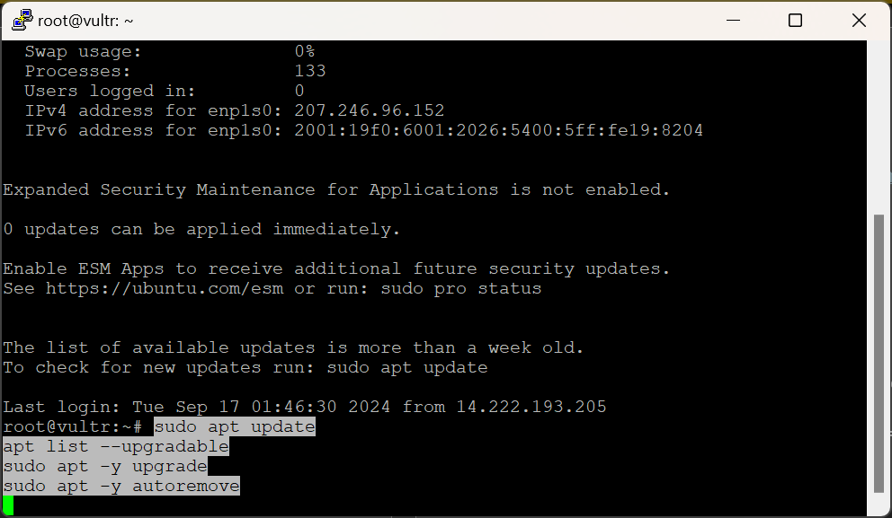
Task: Click the IPv4 address 207.246.96.152
Action: click(370, 111)
